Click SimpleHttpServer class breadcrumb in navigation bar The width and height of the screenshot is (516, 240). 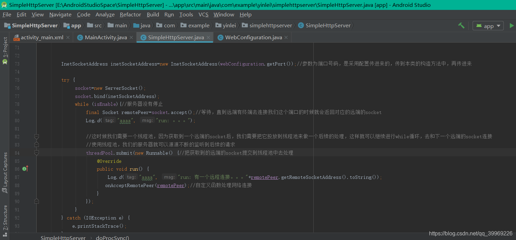pyautogui.click(x=325, y=26)
